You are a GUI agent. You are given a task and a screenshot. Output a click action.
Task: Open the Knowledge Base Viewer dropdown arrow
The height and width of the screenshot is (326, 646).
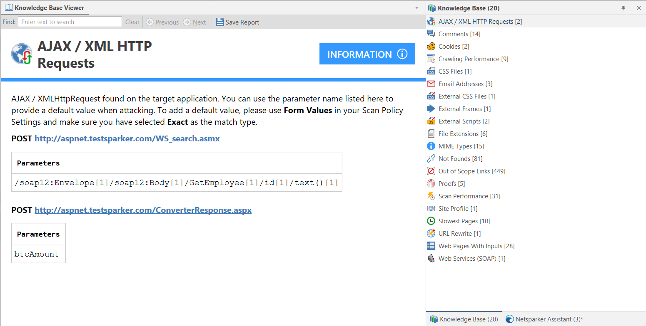click(417, 7)
